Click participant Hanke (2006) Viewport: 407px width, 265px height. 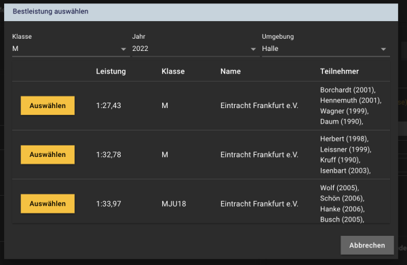(343, 209)
